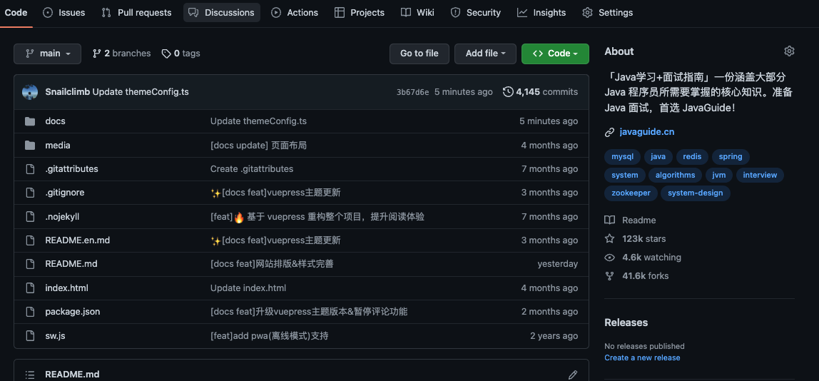Open the Issues tab
This screenshot has width=819, height=381.
(x=63, y=13)
